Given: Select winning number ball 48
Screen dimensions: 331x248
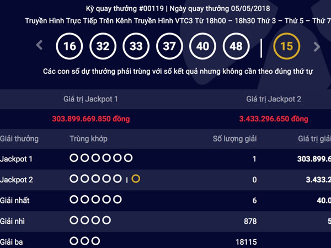Looking at the screenshot, I should point(236,46).
